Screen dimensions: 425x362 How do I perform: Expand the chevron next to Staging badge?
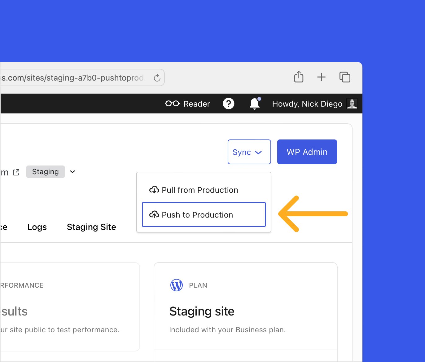click(72, 172)
